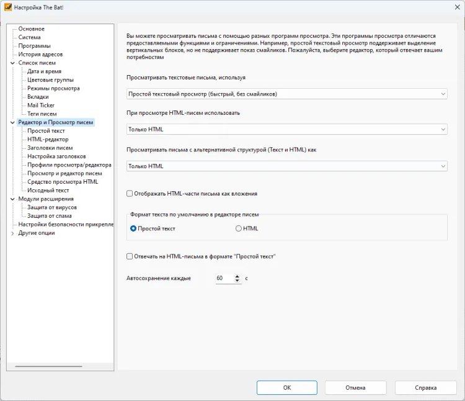Open Программы settings section

34,46
